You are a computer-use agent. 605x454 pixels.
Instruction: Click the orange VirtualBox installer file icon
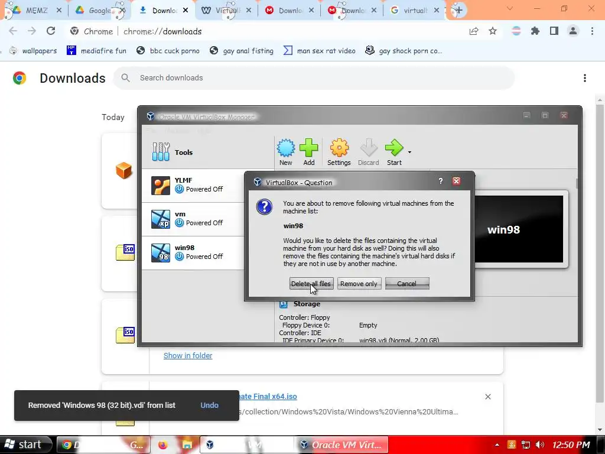coord(124,170)
